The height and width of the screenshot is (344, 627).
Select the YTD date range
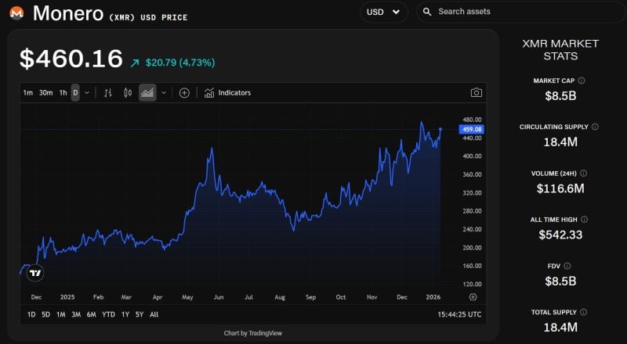109,314
